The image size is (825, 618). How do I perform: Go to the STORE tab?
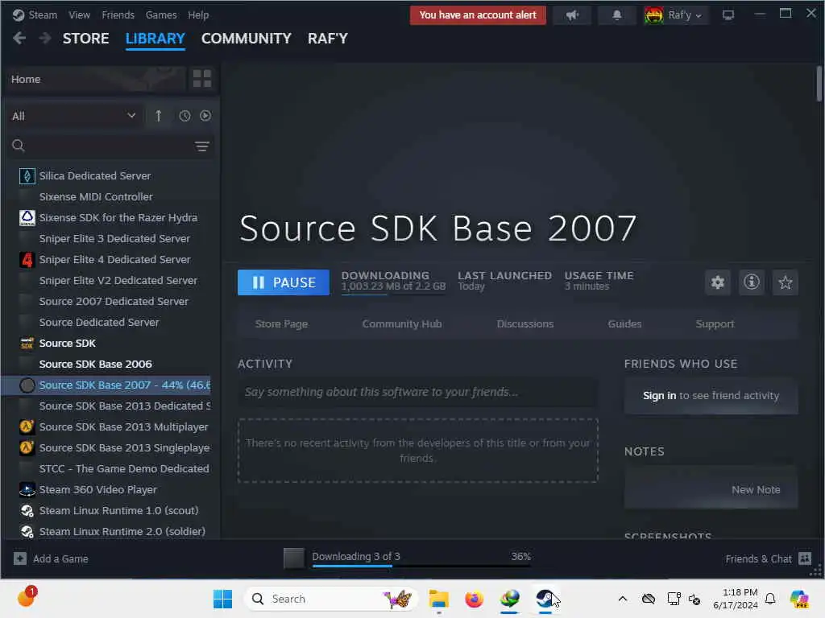[85, 39]
